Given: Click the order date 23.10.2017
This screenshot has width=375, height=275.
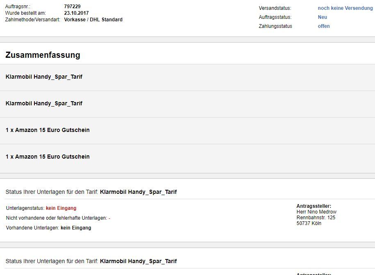Looking at the screenshot, I should click(76, 13).
